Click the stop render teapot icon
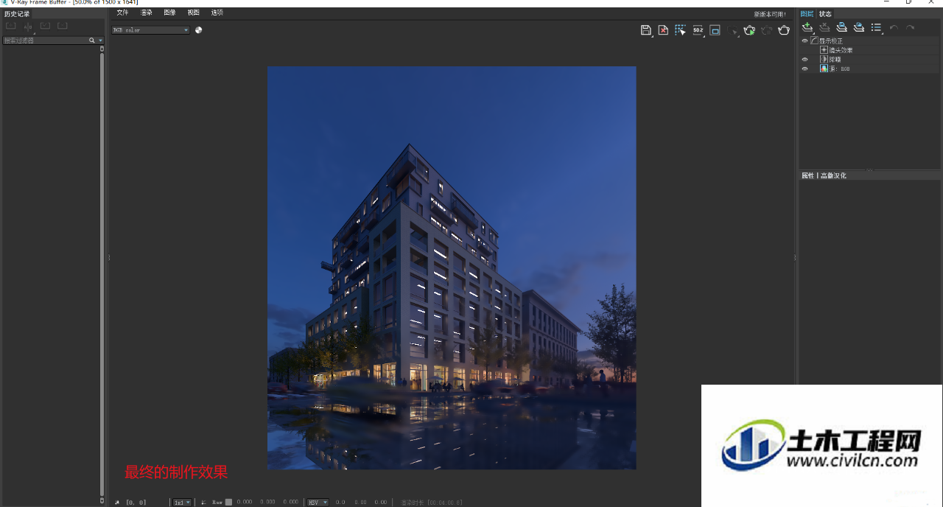This screenshot has height=507, width=943. coord(767,30)
